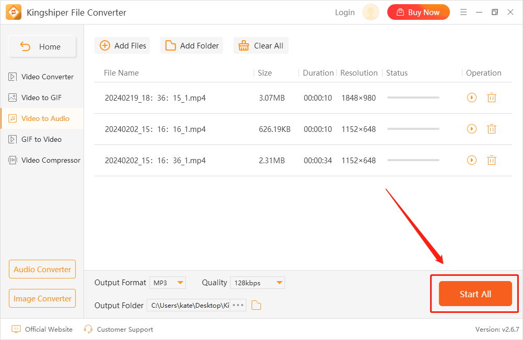Go back using the Home button
This screenshot has height=340, width=523.
pyautogui.click(x=42, y=46)
